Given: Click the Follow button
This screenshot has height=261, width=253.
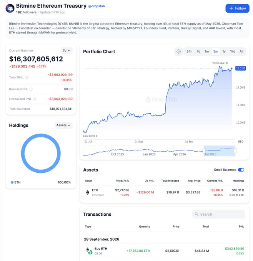Looking at the screenshot, I should click(x=237, y=8).
